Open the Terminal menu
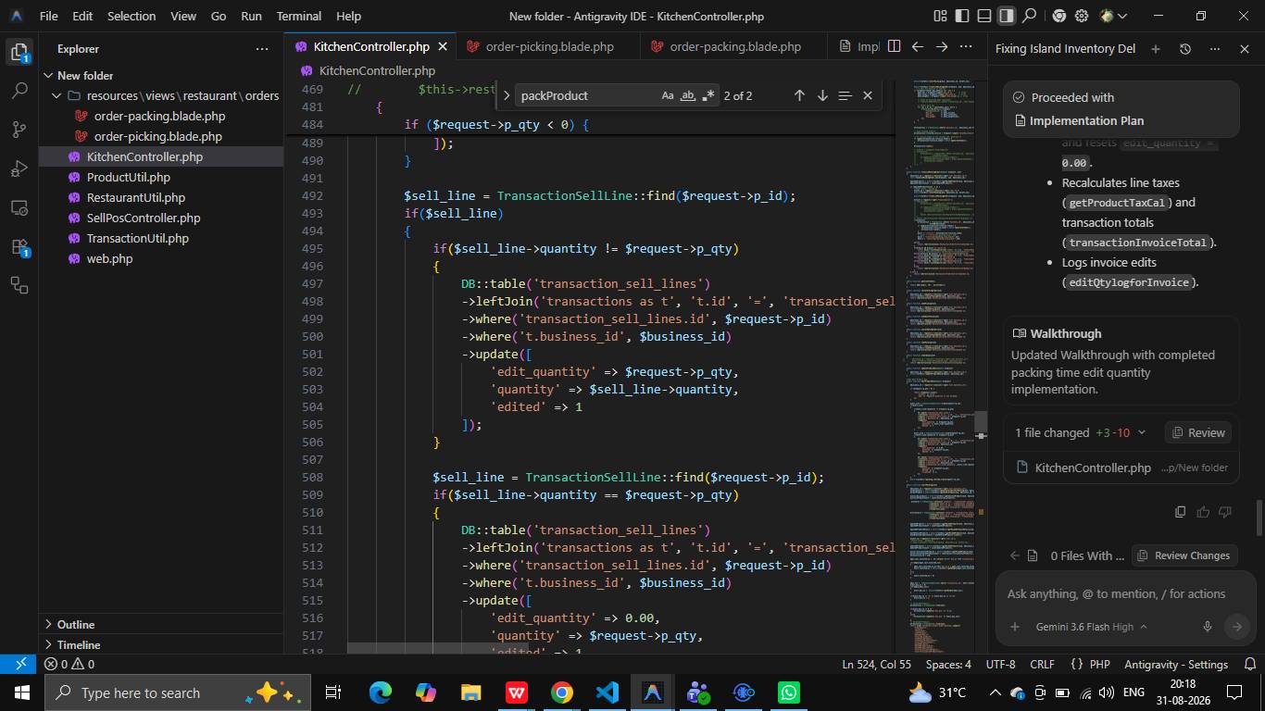Viewport: 1265px width, 711px height. point(299,16)
